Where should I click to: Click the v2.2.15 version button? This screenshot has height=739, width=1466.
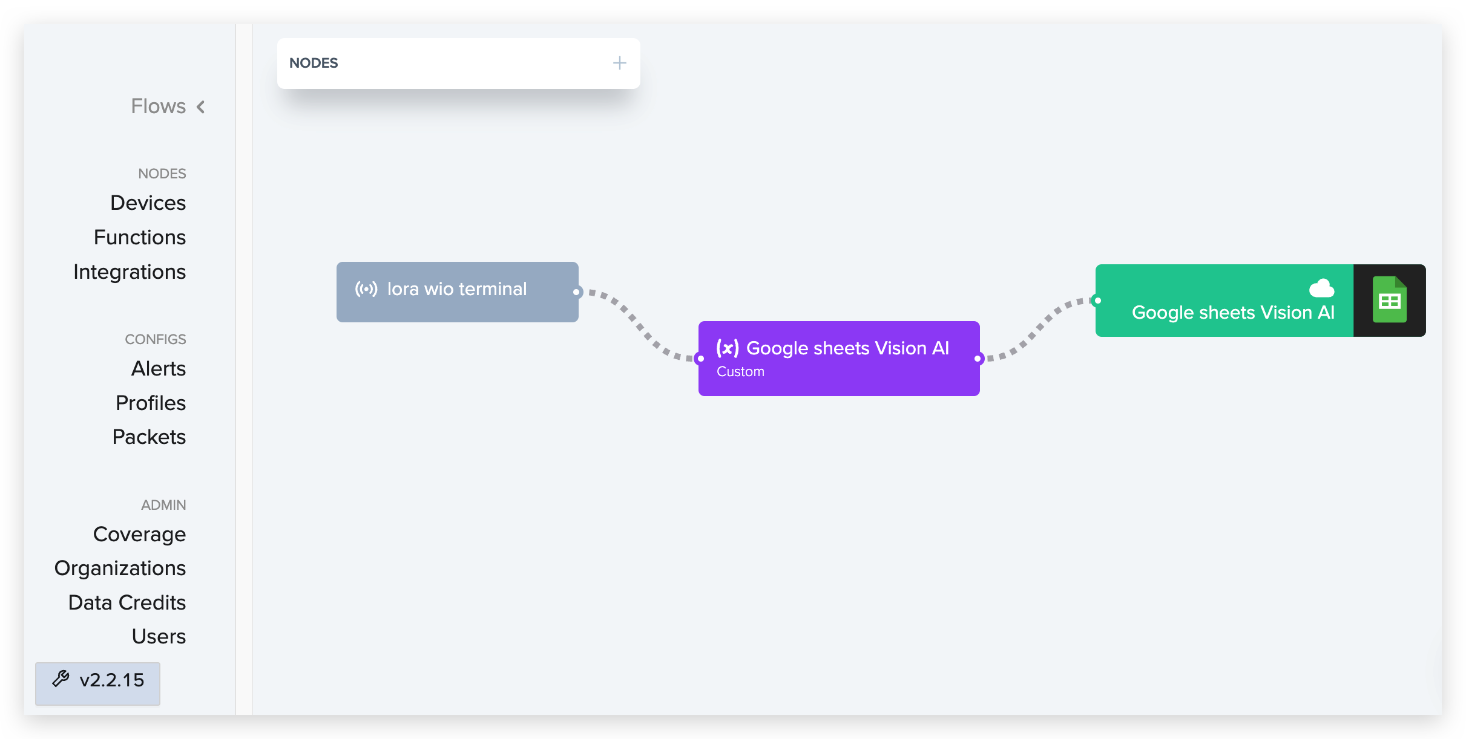click(x=97, y=683)
